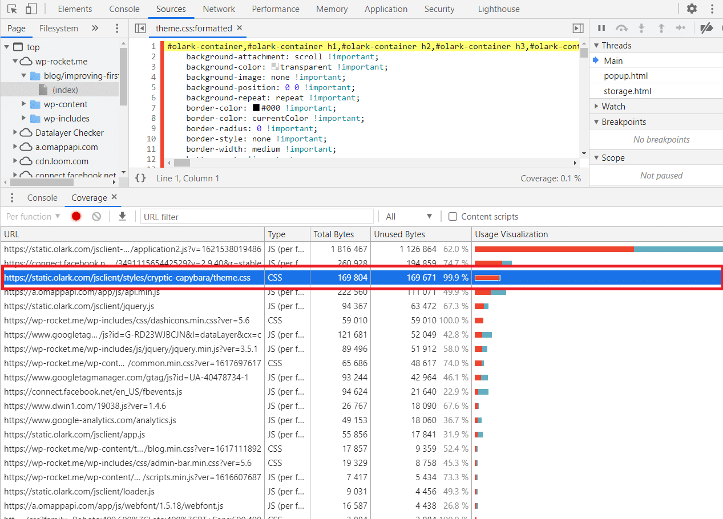Collapse wp-rocket.me tree node
This screenshot has width=723, height=519.
(x=15, y=62)
